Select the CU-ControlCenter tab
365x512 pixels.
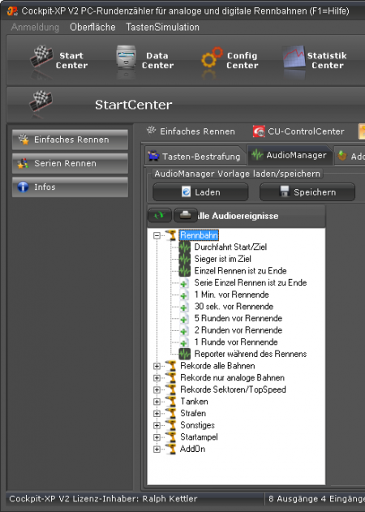click(x=299, y=131)
